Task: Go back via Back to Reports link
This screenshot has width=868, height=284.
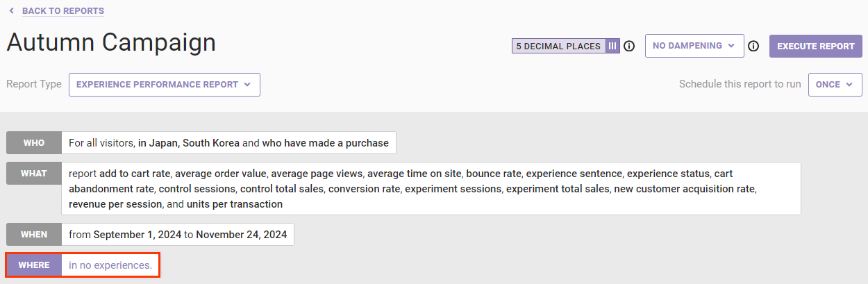Action: 63,11
